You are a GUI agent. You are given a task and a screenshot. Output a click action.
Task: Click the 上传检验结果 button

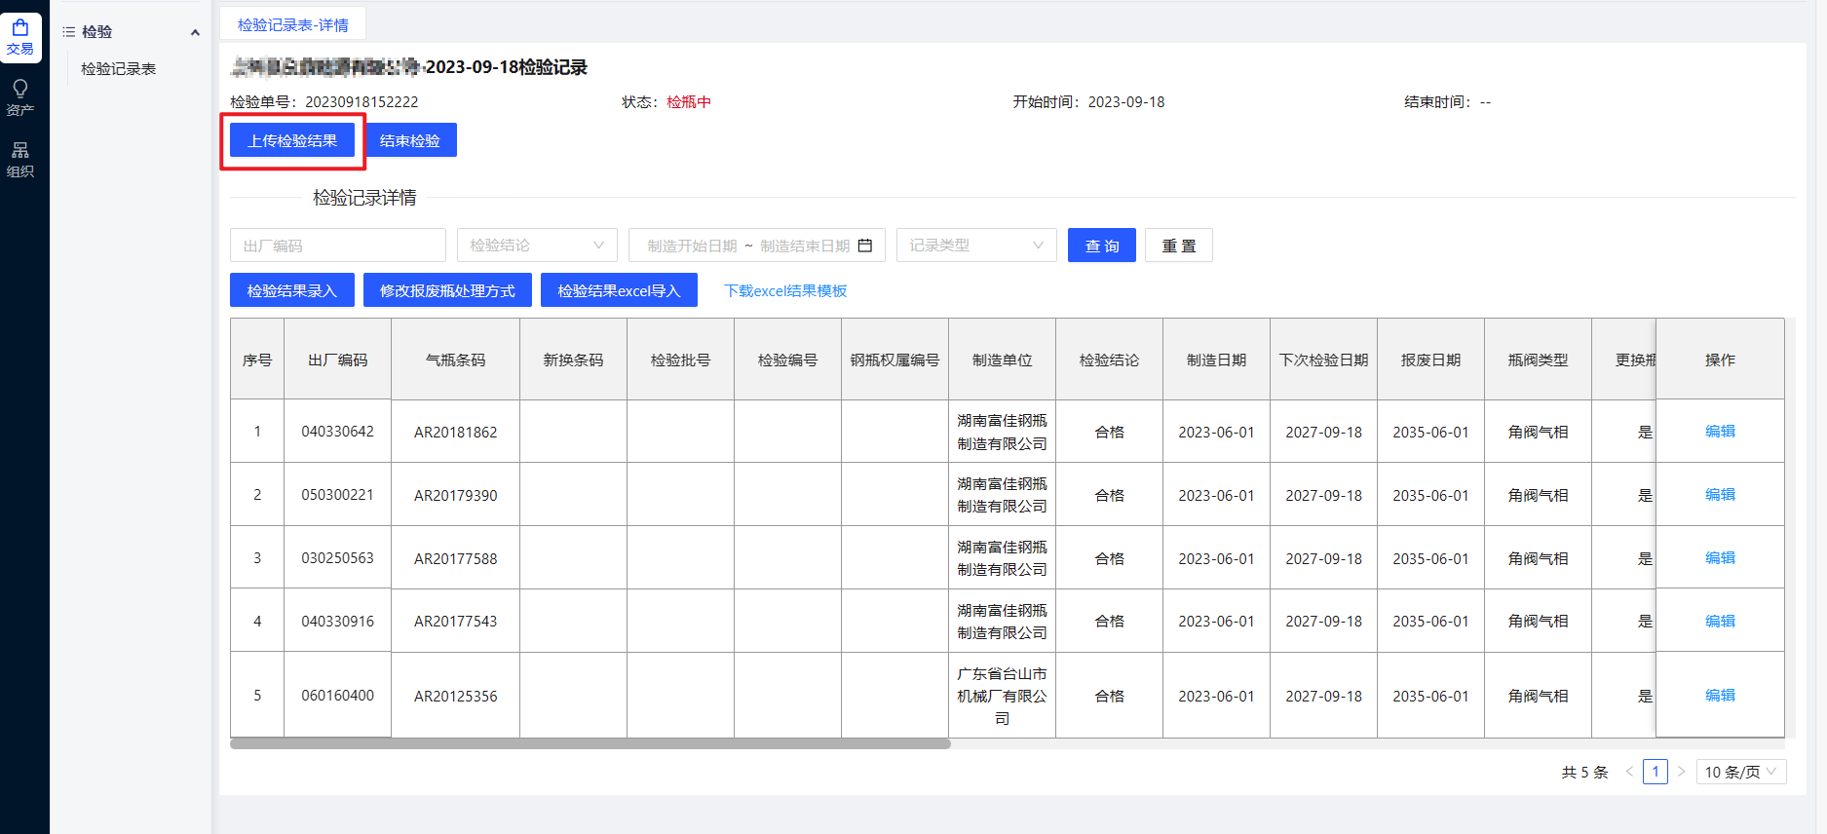pyautogui.click(x=292, y=140)
